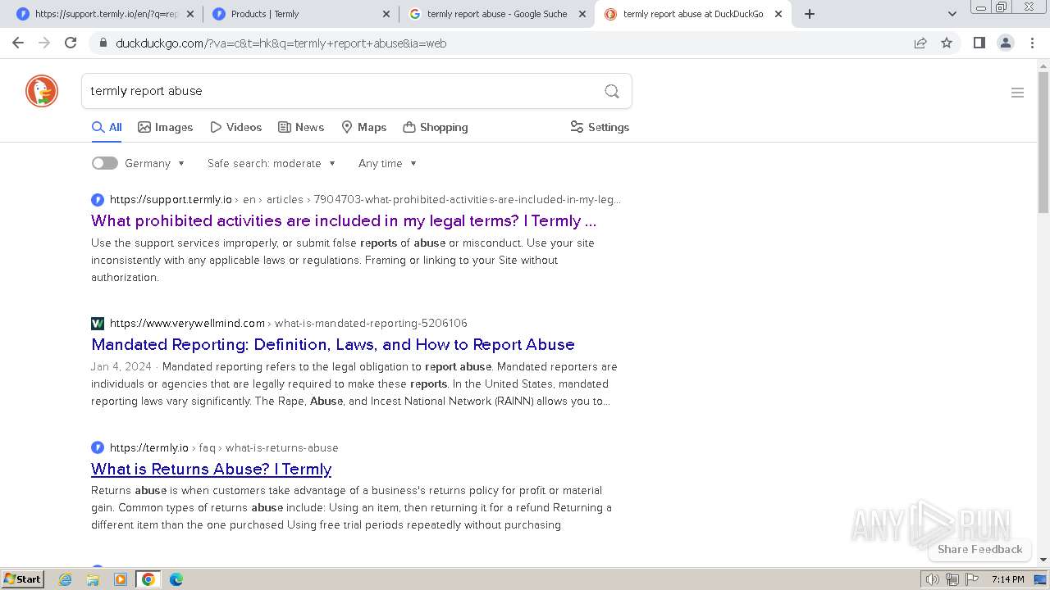The image size is (1050, 590).
Task: Launch Microsoft Edge from taskbar
Action: coord(176,579)
